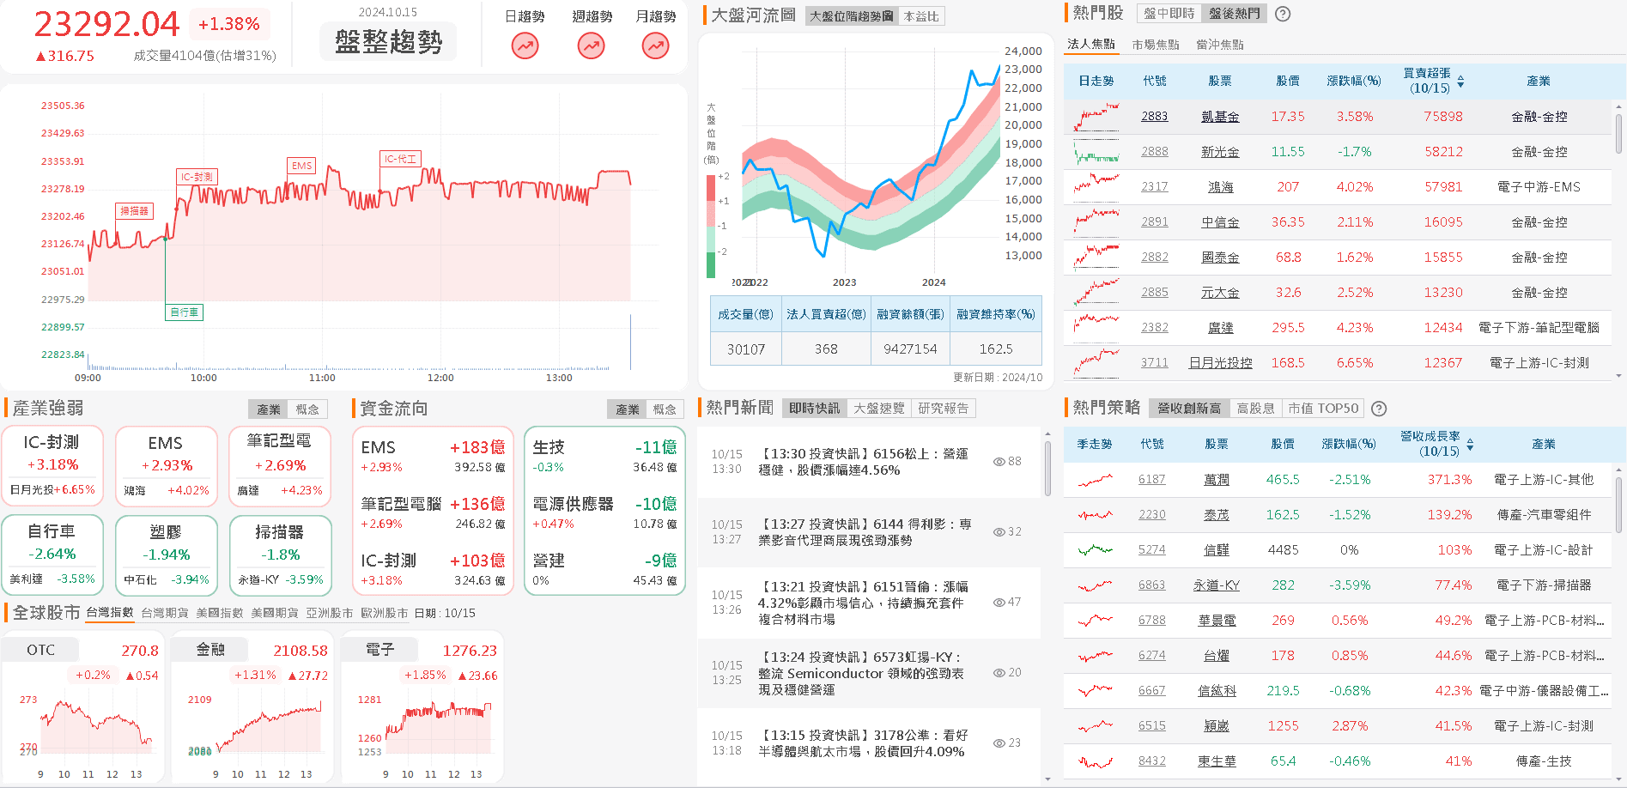Select 大盤位階趨勢圖 river chart view
1627x788 pixels.
coord(851,16)
